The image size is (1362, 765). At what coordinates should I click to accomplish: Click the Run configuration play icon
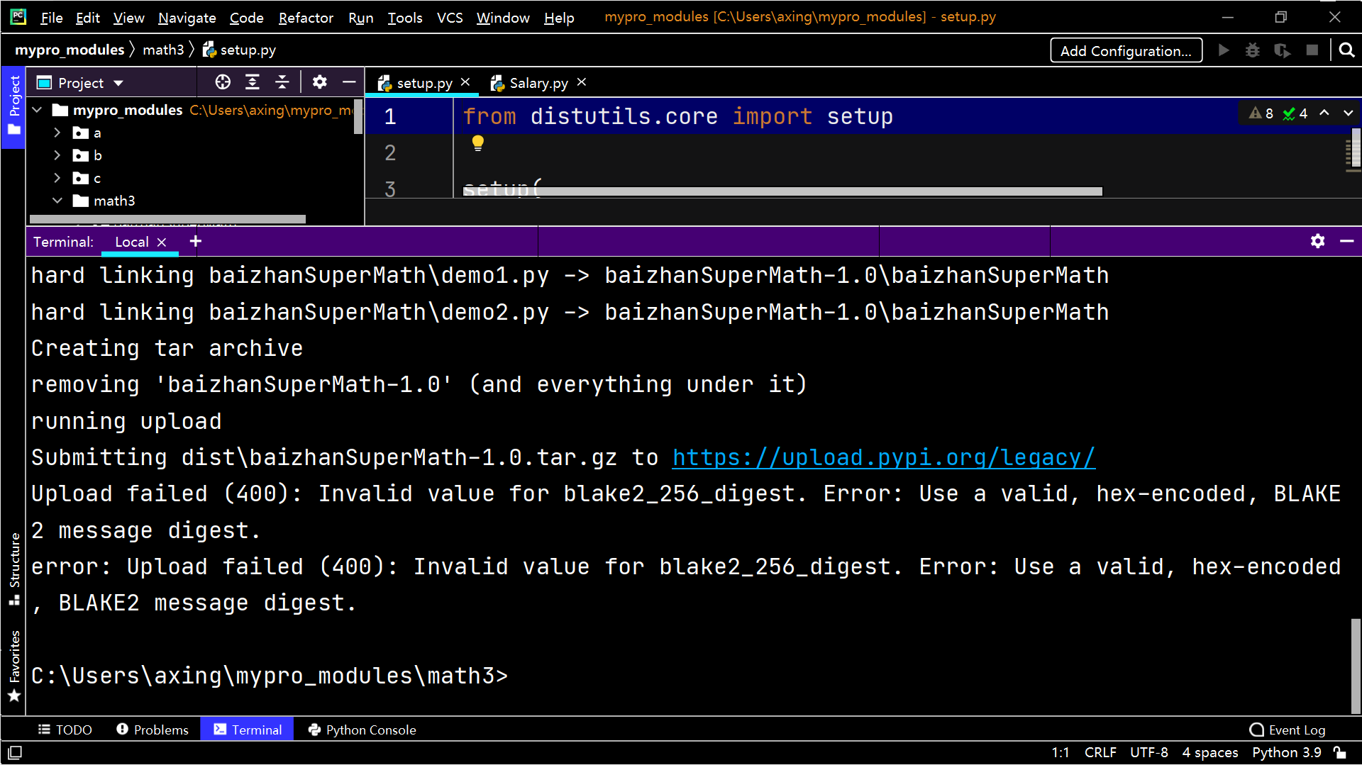point(1224,50)
